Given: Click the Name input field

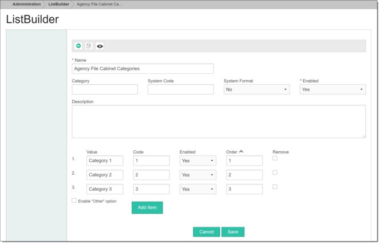Looking at the screenshot, I should (142, 69).
